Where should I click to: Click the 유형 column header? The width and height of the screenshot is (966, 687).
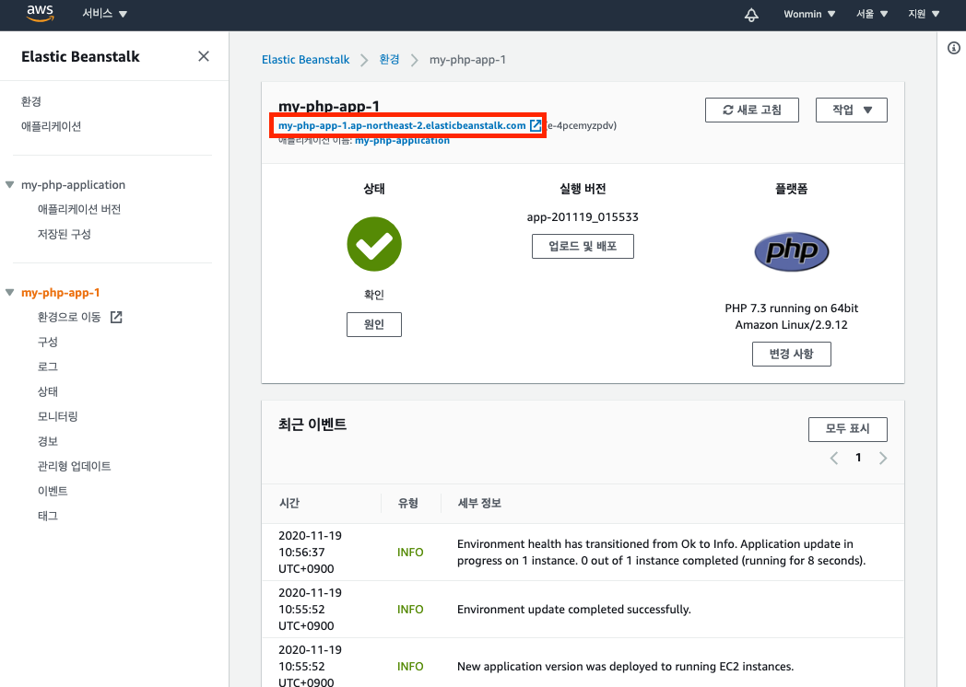(x=407, y=503)
